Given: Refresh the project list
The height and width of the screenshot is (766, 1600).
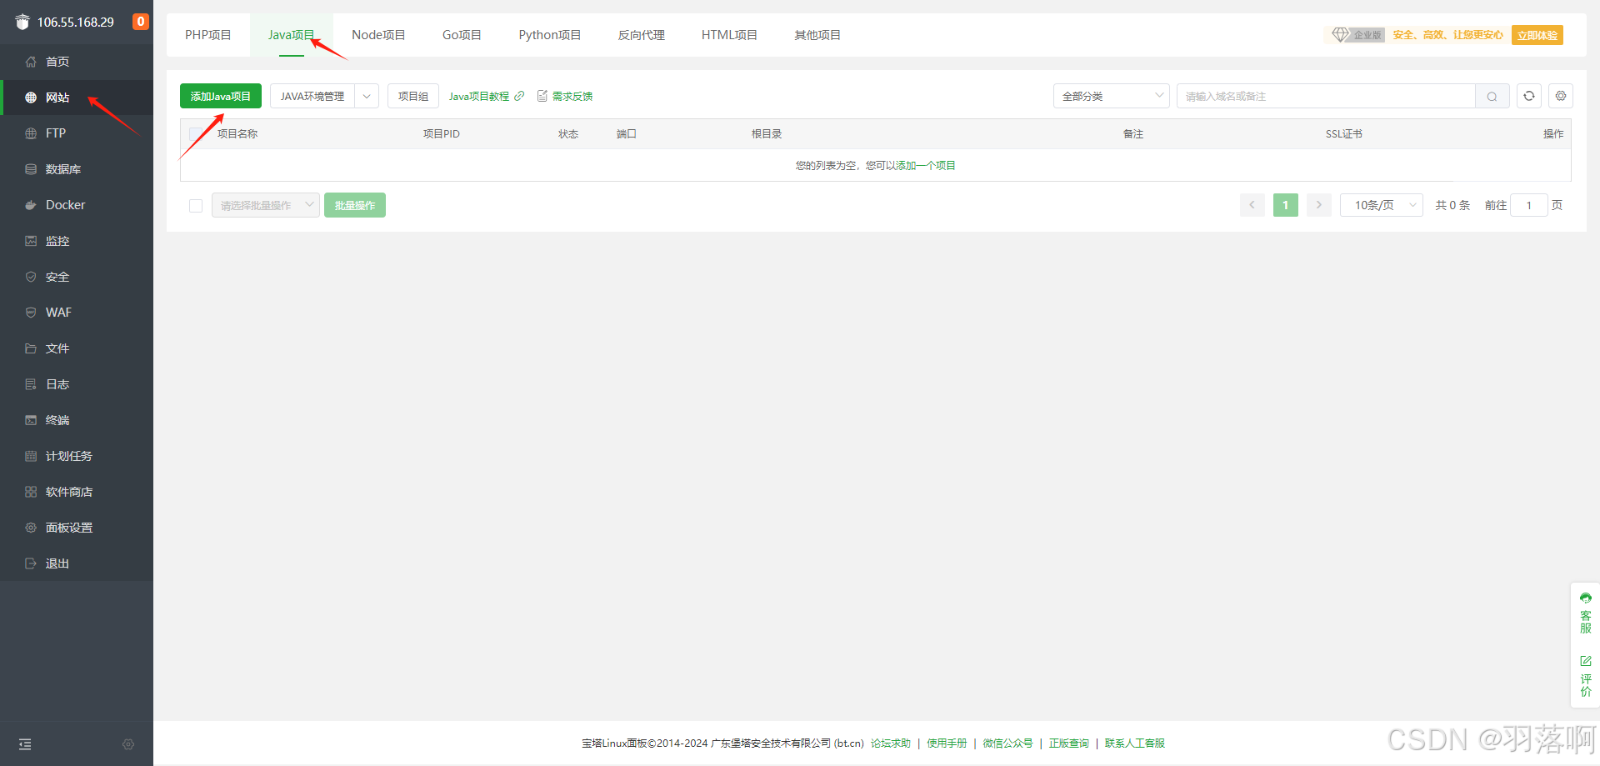Looking at the screenshot, I should click(1529, 96).
